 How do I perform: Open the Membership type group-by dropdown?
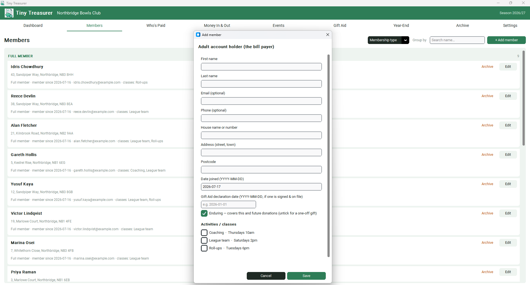click(388, 40)
